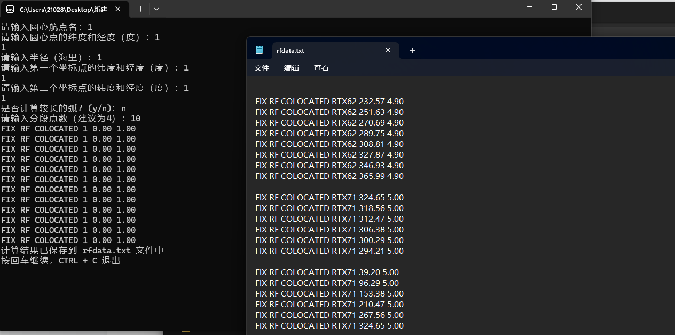Click the line 'RTX71 294.21 5.00' in Notepad
Image resolution: width=675 pixels, height=335 pixels.
coord(329,251)
